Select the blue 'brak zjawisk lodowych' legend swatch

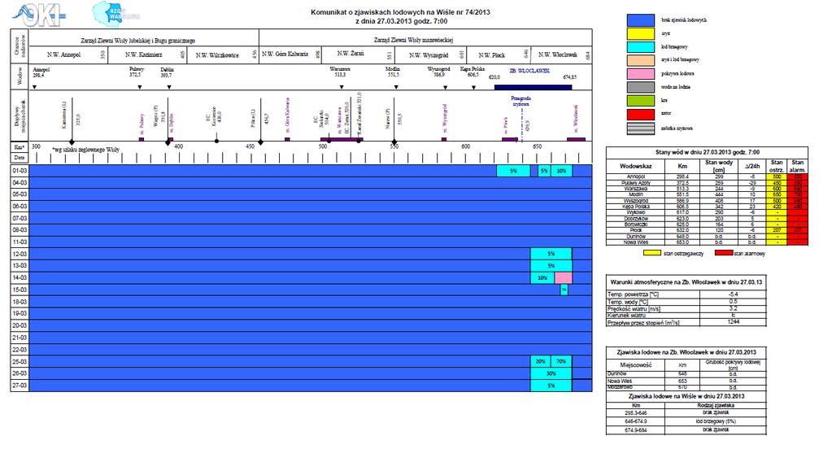point(640,20)
